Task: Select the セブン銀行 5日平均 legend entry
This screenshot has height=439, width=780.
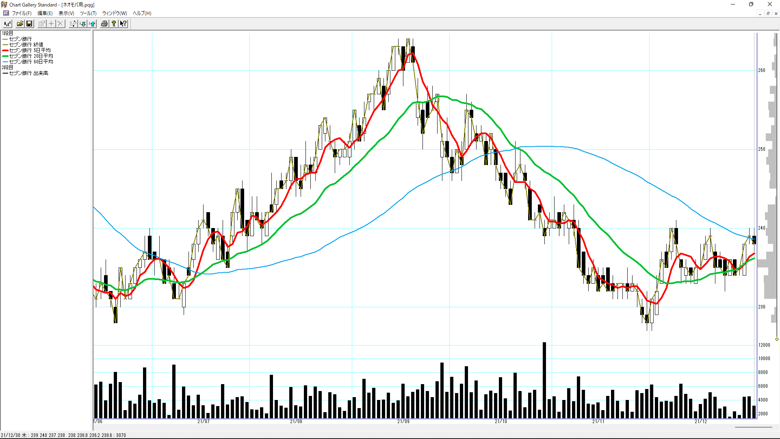Action: [30, 50]
